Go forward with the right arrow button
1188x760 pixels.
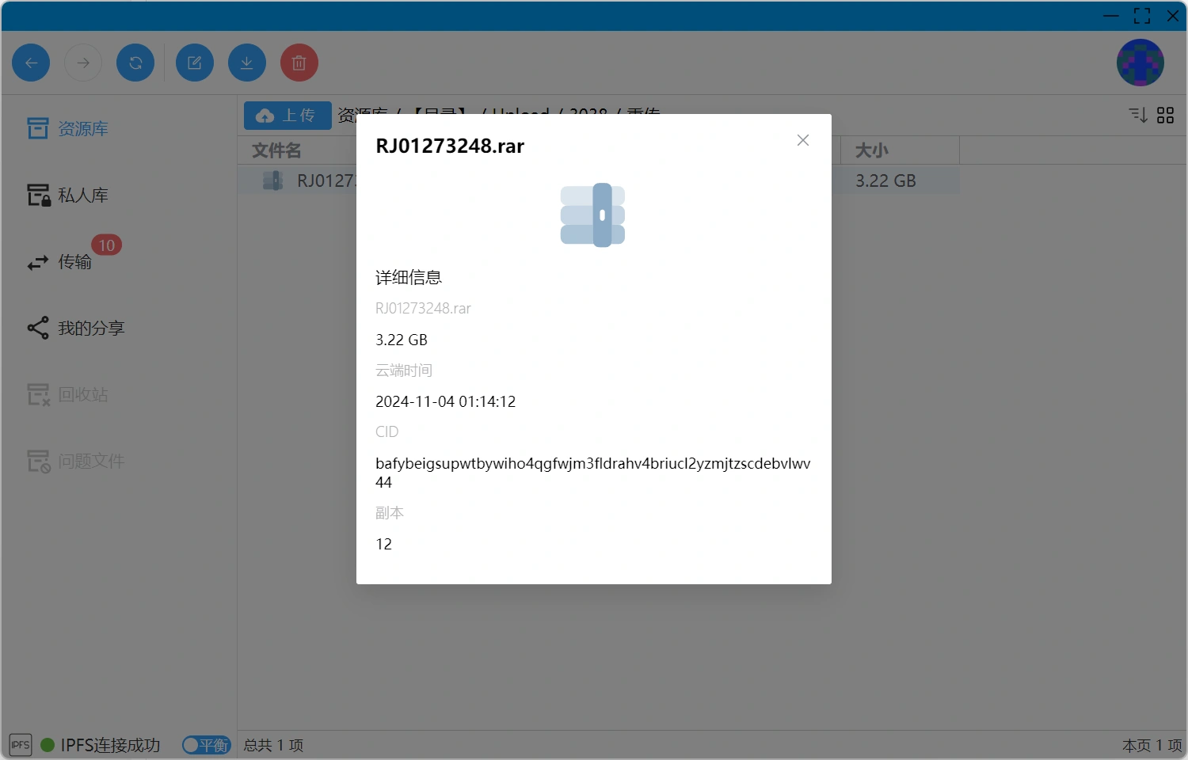(83, 63)
